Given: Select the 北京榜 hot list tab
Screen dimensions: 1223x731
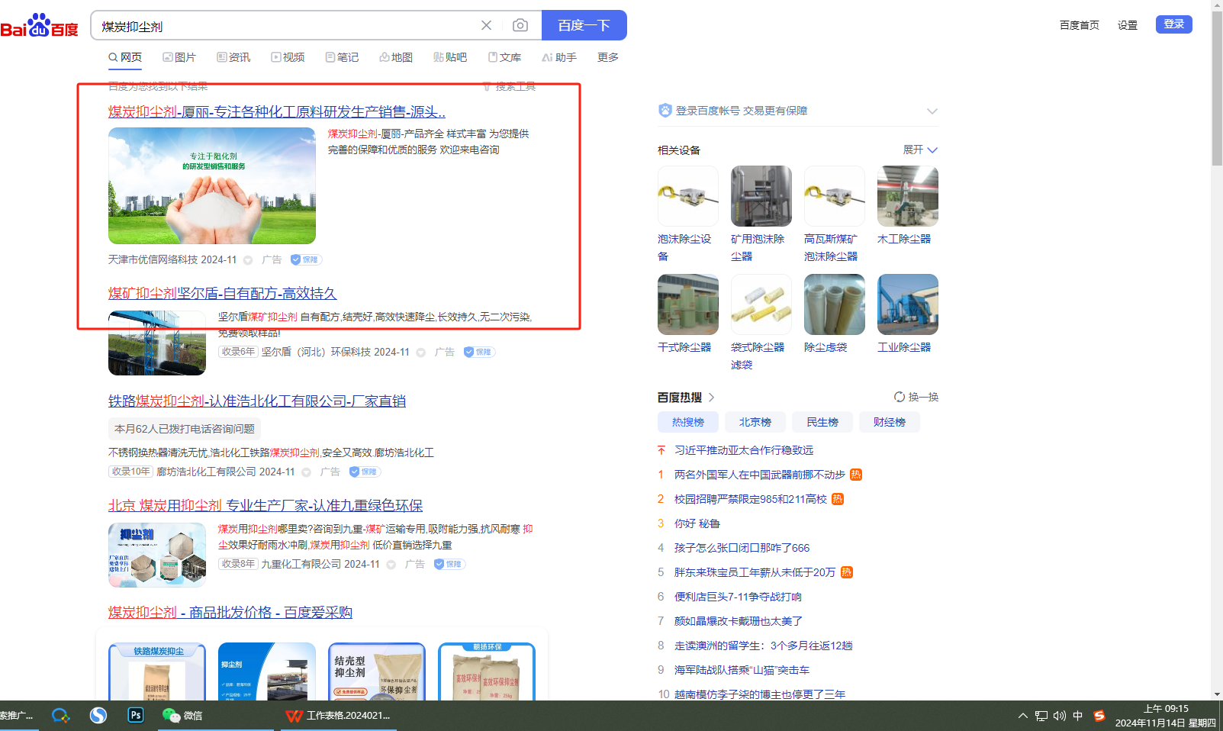Looking at the screenshot, I should point(755,422).
